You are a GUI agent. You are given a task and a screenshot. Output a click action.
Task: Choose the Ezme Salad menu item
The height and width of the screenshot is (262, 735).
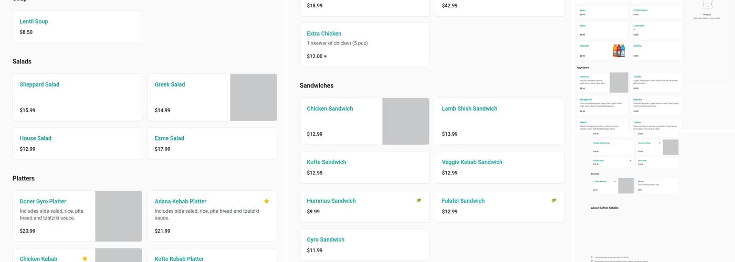pyautogui.click(x=212, y=144)
